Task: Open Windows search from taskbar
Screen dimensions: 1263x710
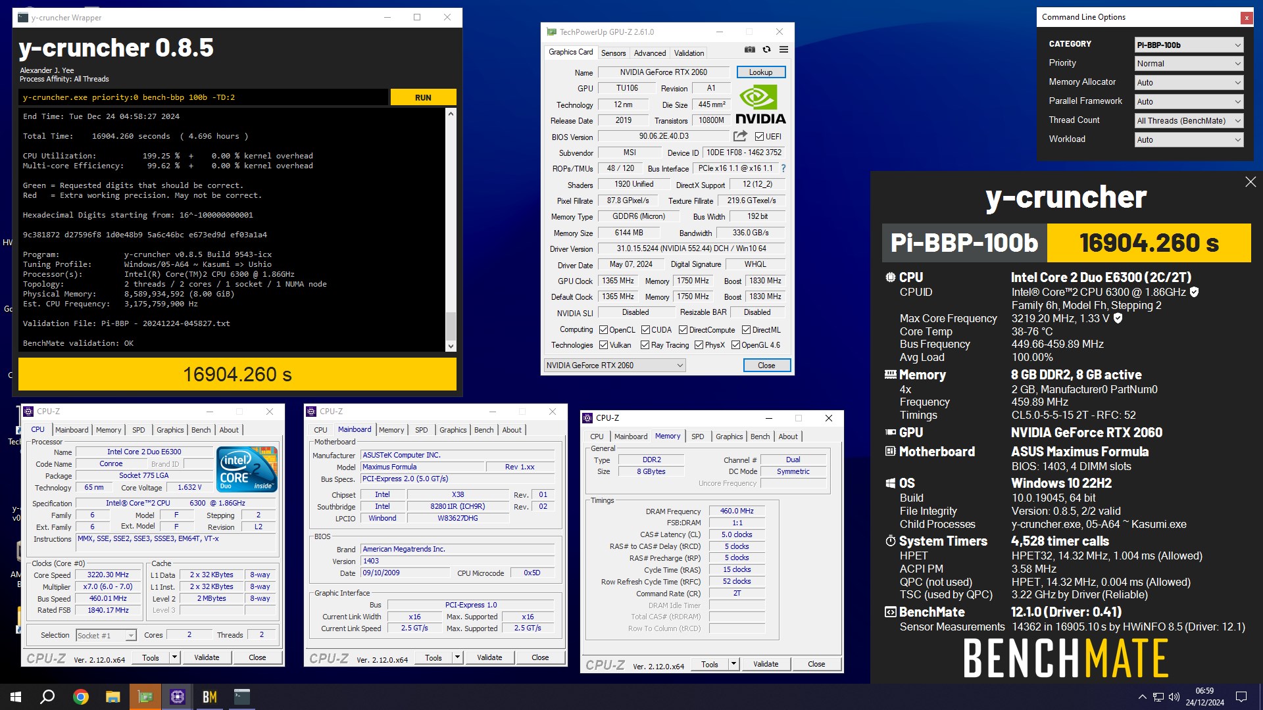Action: tap(47, 697)
